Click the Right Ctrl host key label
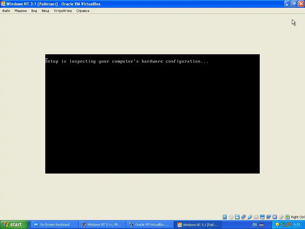The image size is (305, 229). coord(298,217)
